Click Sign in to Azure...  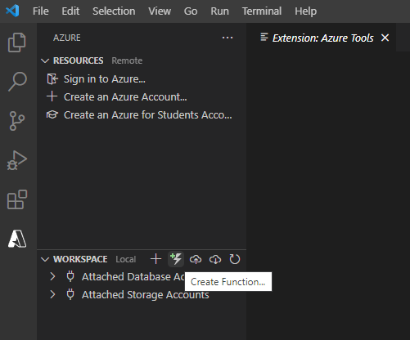[105, 79]
